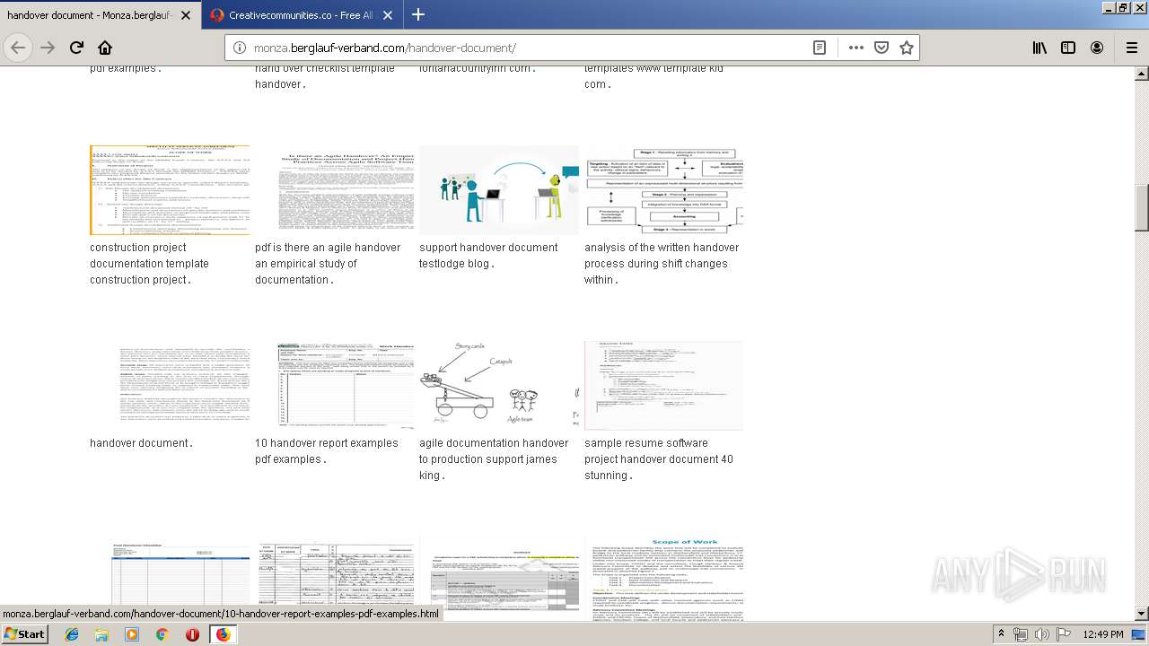
Task: Launch Chrome from the taskbar
Action: point(162,634)
